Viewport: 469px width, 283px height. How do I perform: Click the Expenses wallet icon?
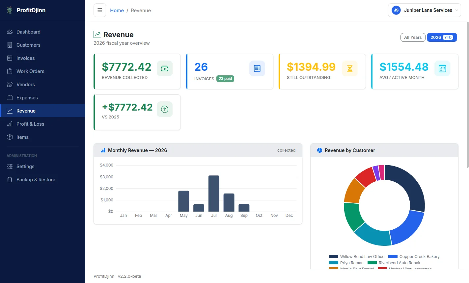[10, 98]
